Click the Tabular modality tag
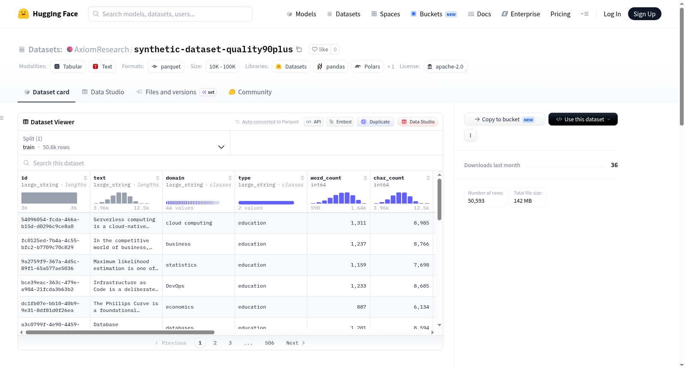Image resolution: width=685 pixels, height=369 pixels. (x=68, y=66)
